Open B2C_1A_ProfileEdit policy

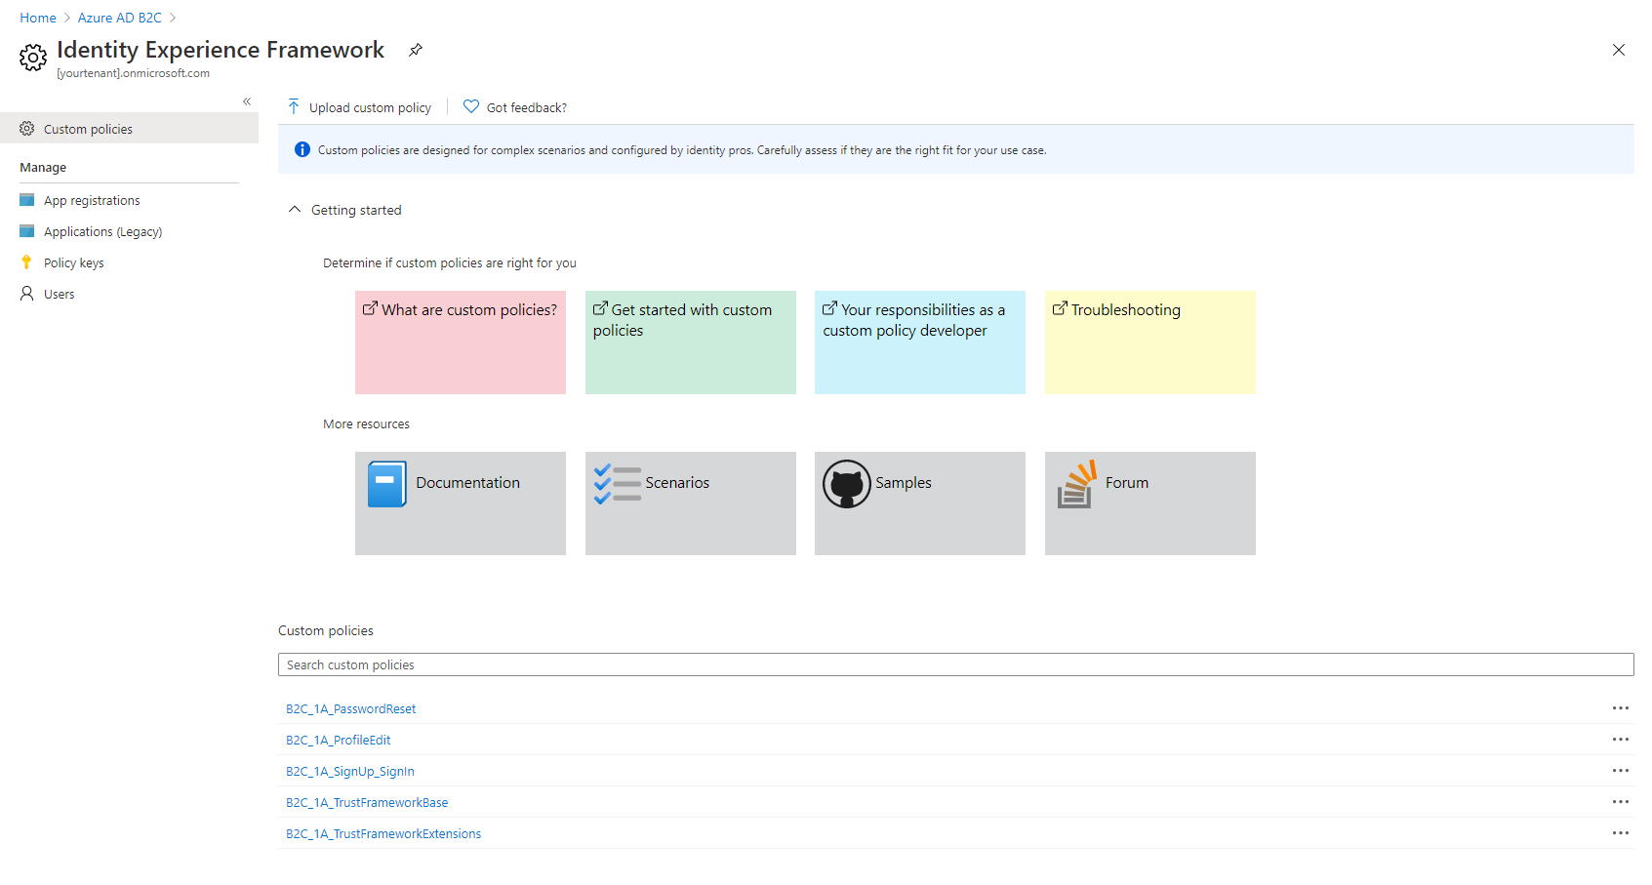click(x=338, y=740)
